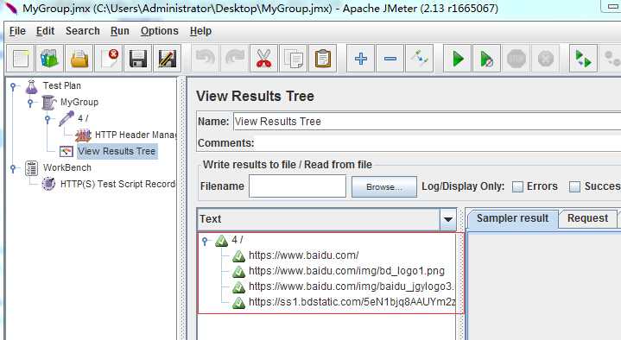
Task: Select HTTP(S) Test Script Recorder node
Action: (117, 184)
